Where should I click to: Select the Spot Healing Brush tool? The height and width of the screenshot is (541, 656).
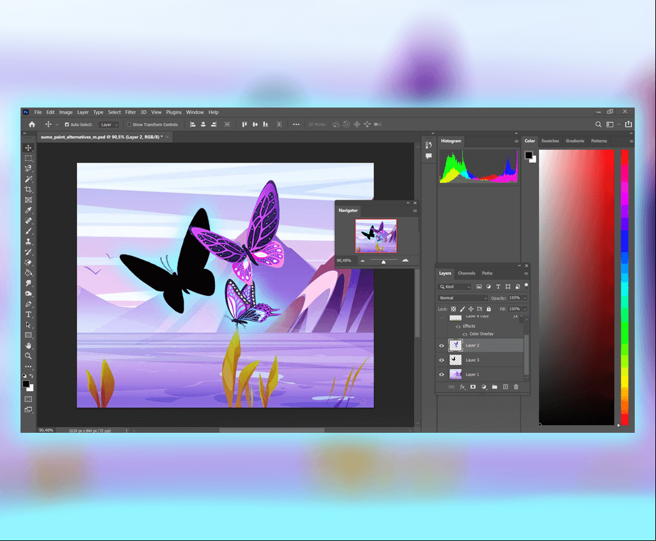(28, 220)
